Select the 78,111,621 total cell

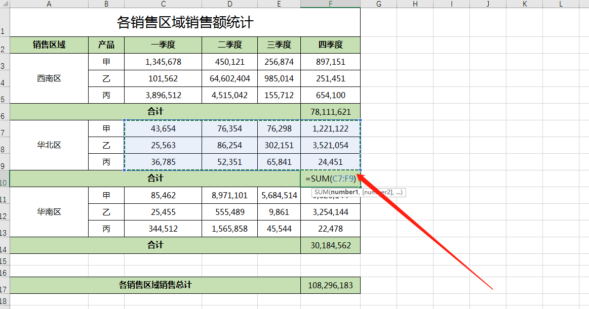[330, 112]
